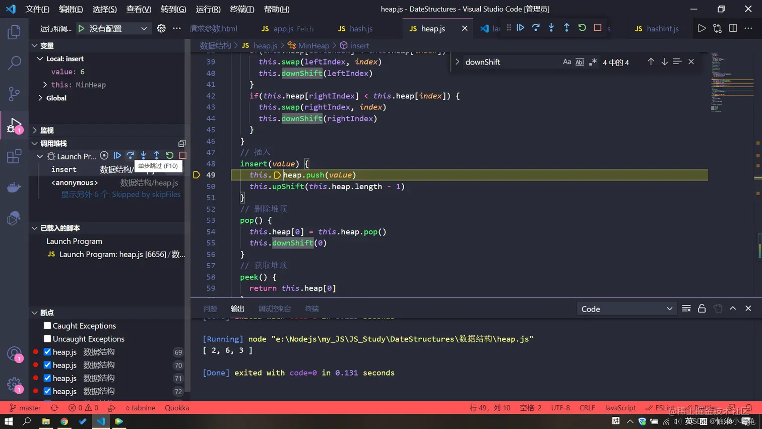Click CRLF end of line setting

coord(587,408)
